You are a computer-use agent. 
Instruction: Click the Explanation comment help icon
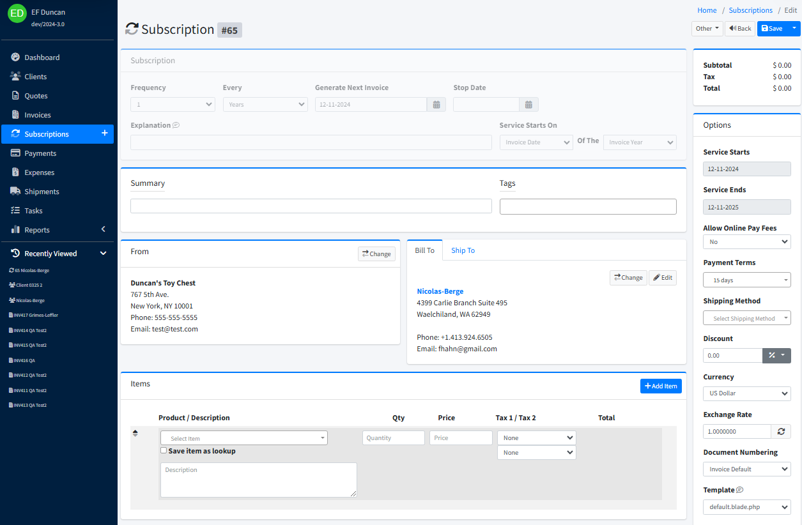[176, 125]
